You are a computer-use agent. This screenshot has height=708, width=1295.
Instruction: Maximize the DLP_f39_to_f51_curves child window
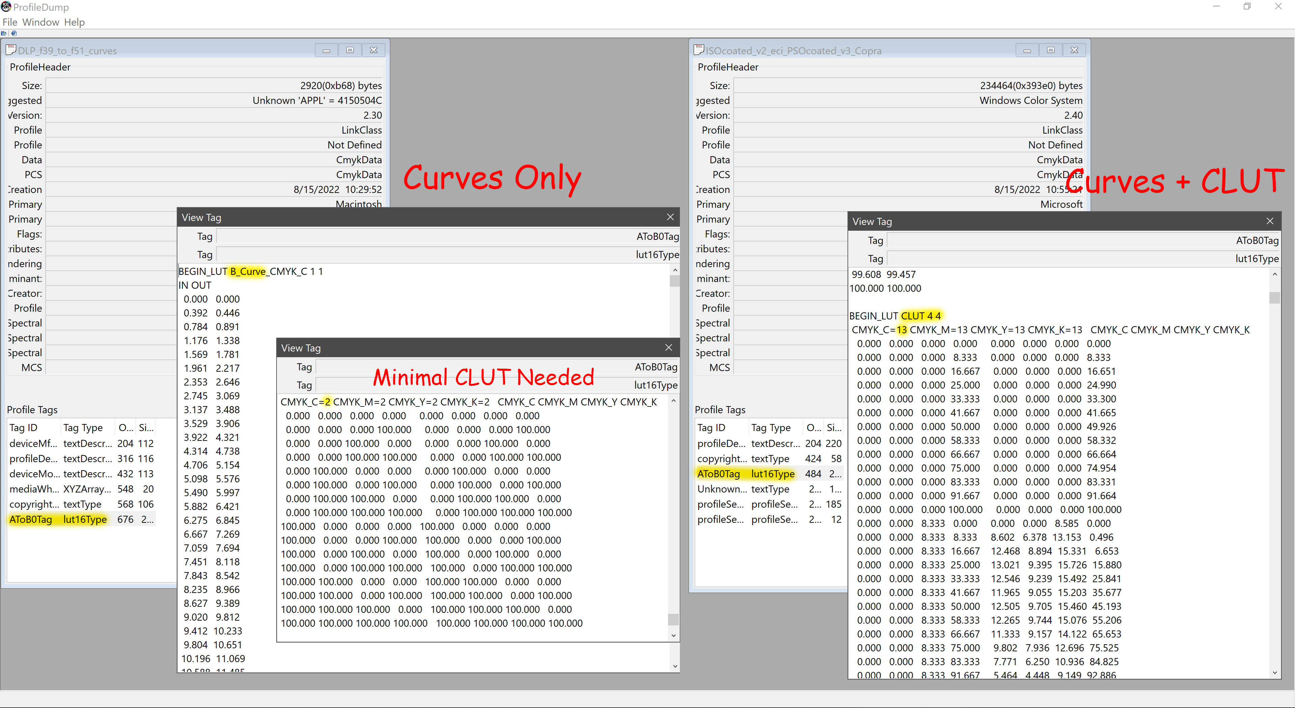click(350, 50)
